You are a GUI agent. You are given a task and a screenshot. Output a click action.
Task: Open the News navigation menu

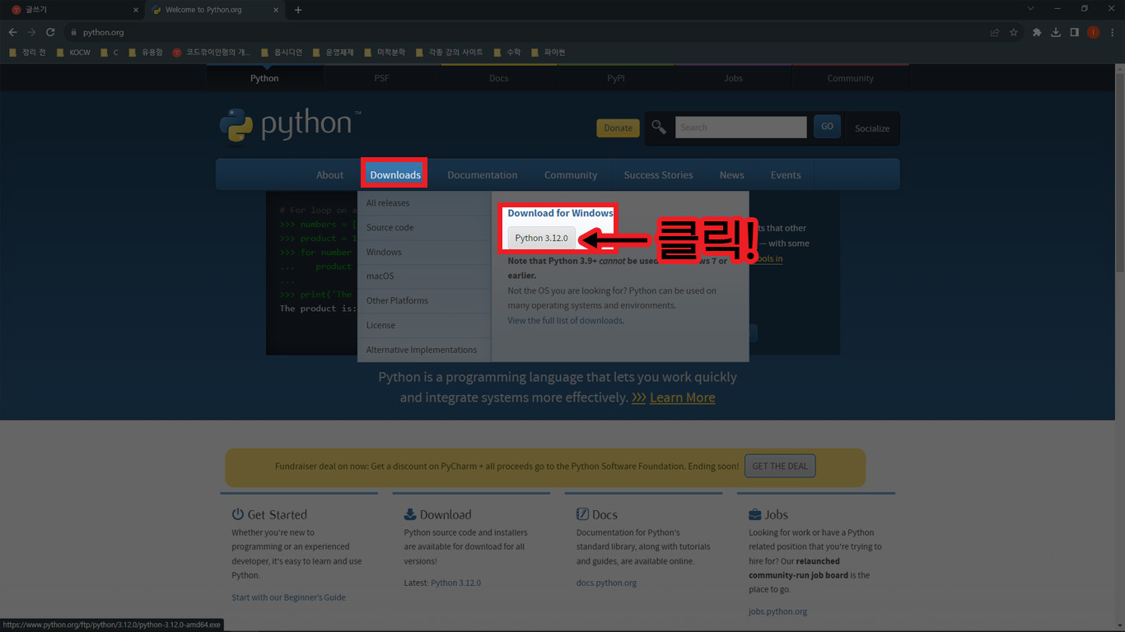(x=731, y=174)
